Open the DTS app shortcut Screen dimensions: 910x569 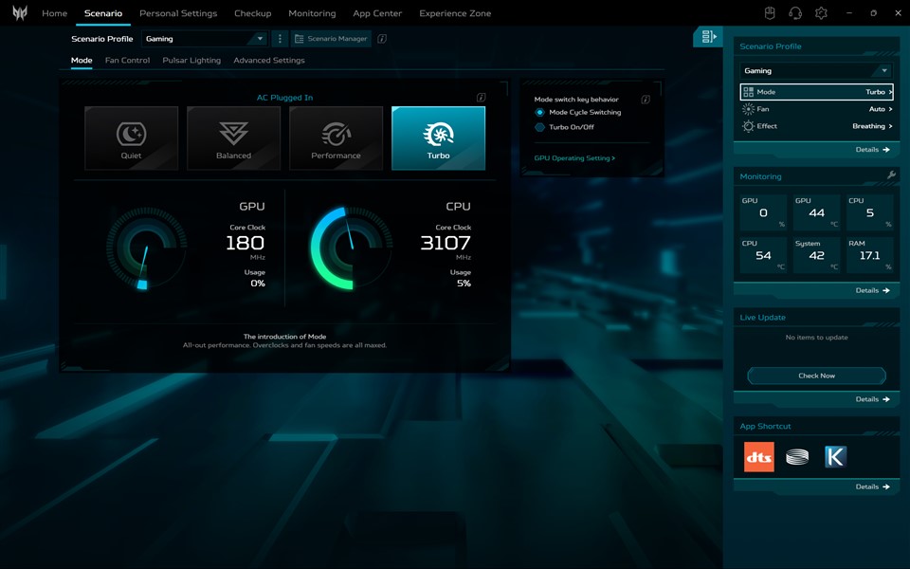(x=758, y=457)
